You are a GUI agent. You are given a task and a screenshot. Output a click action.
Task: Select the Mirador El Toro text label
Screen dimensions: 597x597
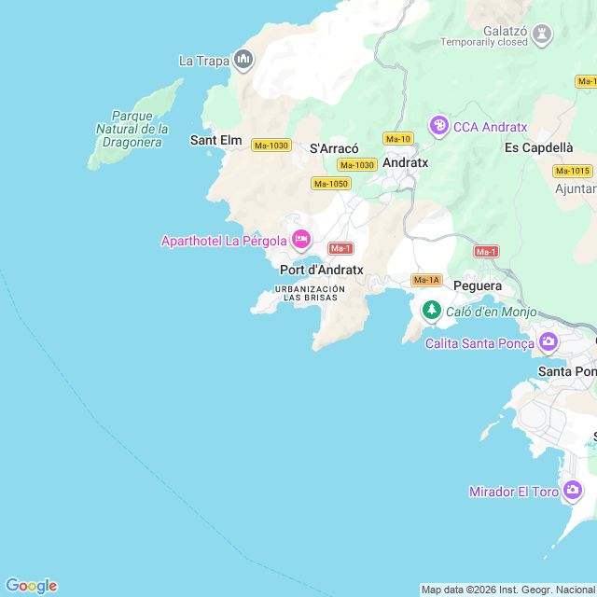514,492
